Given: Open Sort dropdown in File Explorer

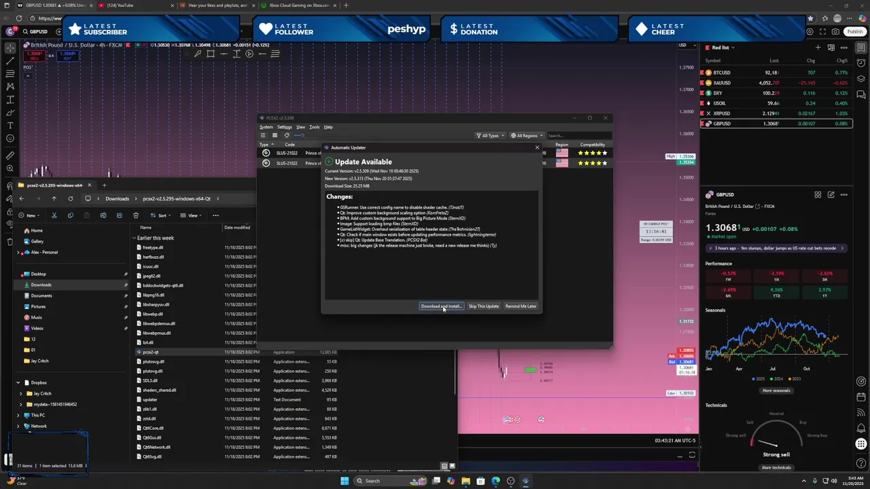Looking at the screenshot, I should coord(160,215).
